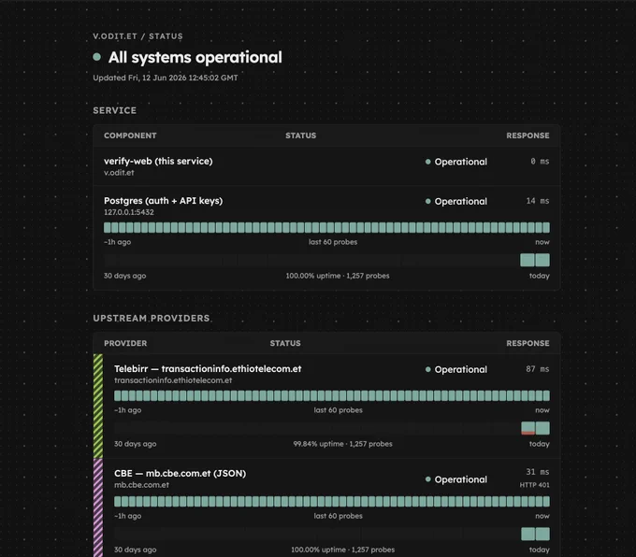Click the UPSTREAM PROVIDERS section heading
636x557 pixels.
click(x=152, y=319)
